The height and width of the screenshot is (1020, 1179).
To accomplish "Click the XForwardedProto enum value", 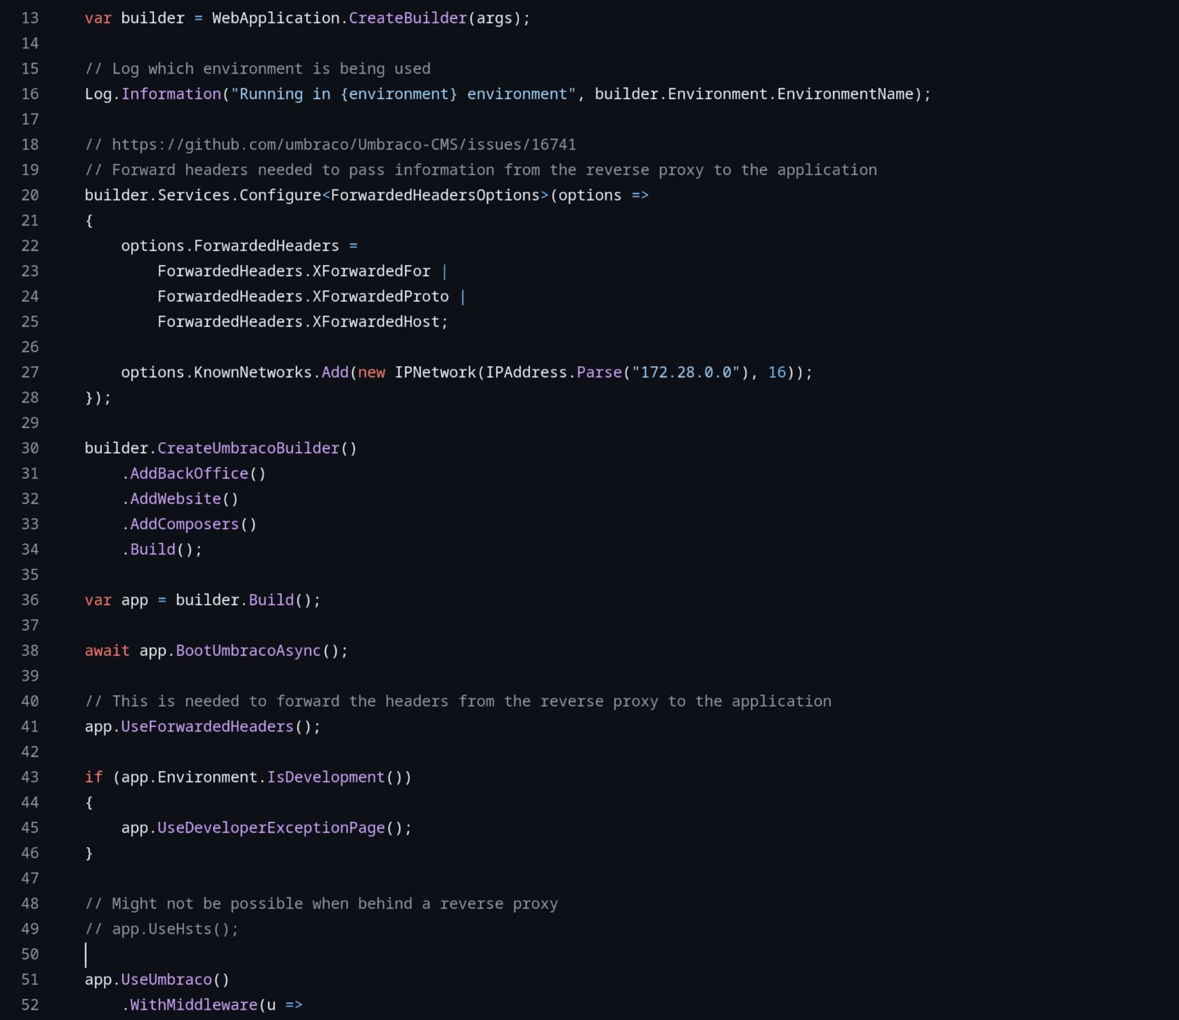I will pos(380,297).
